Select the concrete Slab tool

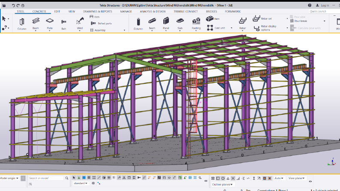tap(180, 23)
